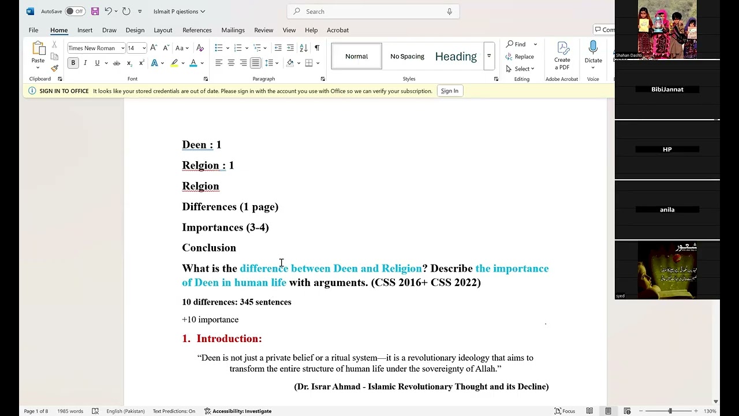Click the Paste clipboard icon
Screen dimensions: 739x416
pos(38,49)
